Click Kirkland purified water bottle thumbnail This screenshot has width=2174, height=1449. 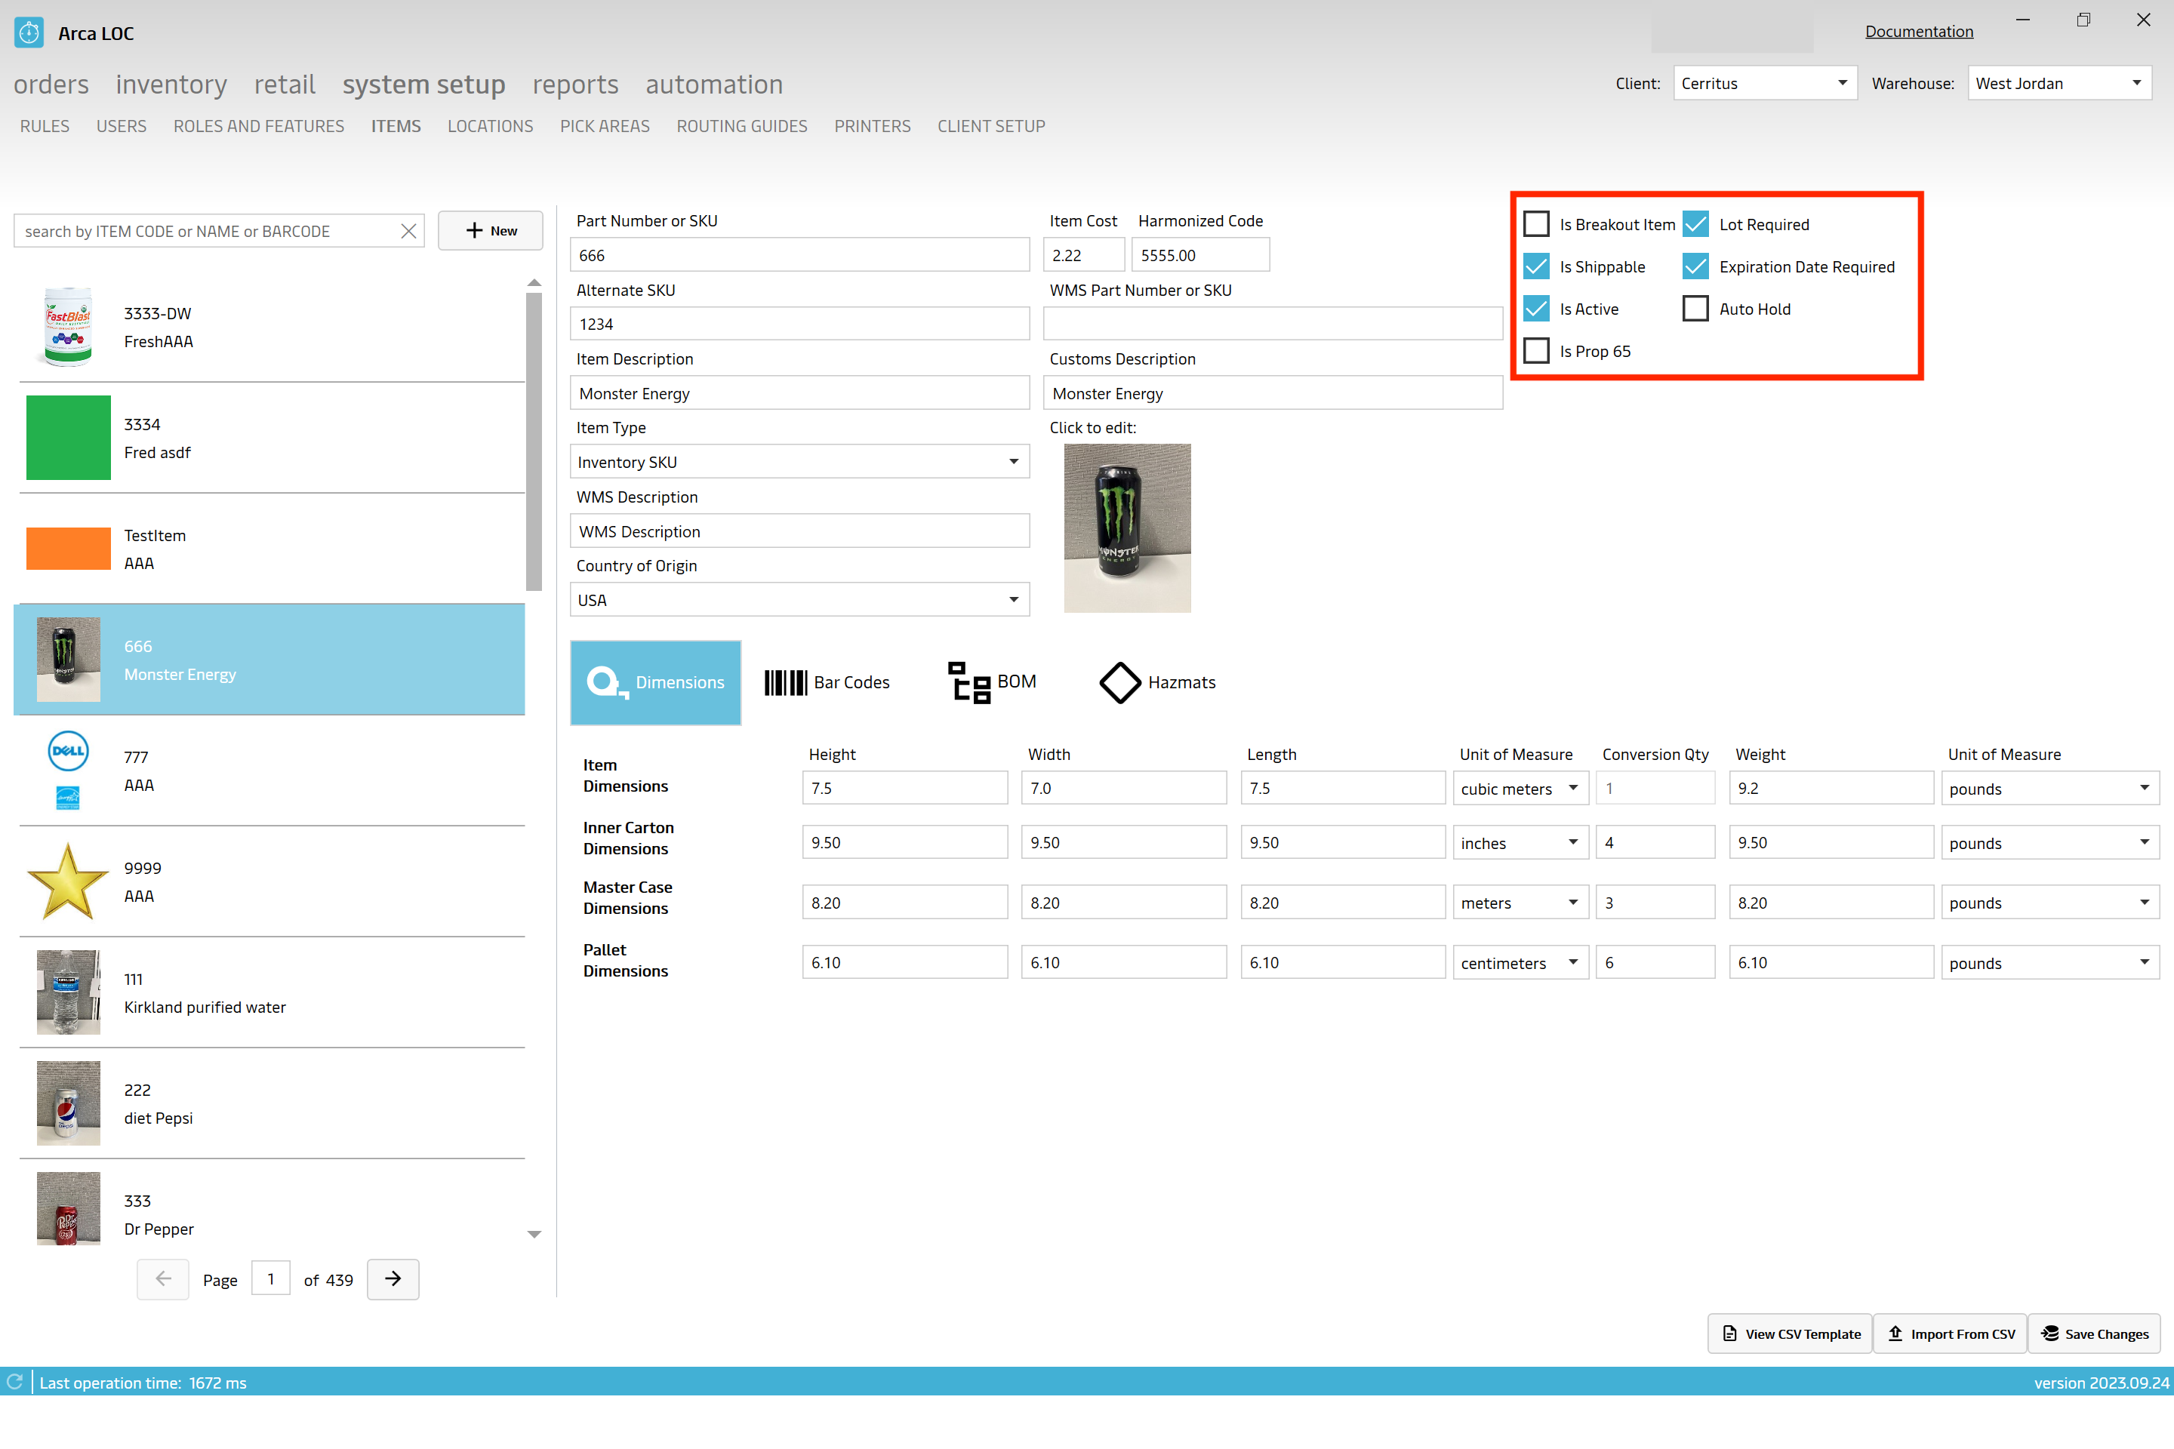69,992
